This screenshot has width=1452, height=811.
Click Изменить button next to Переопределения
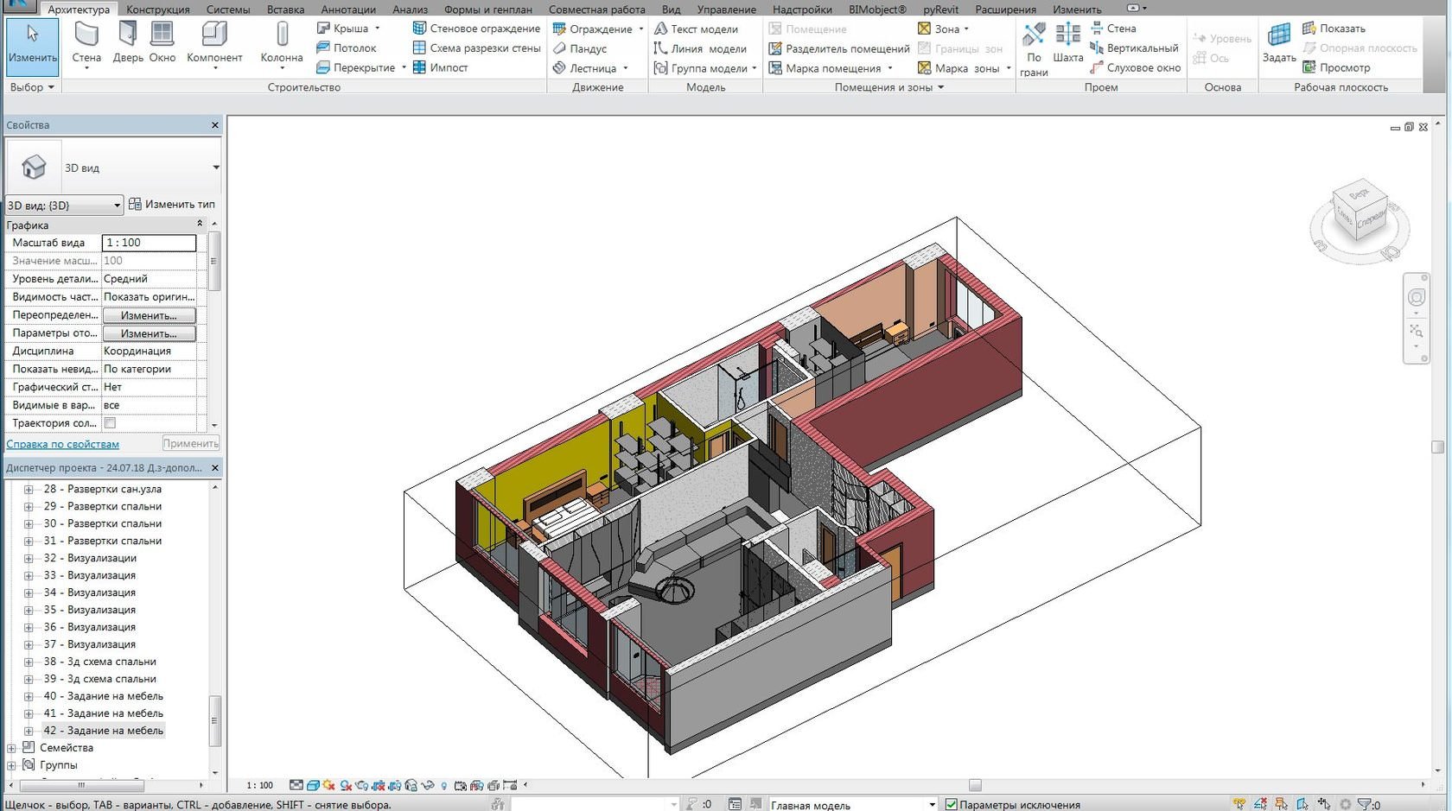149,315
